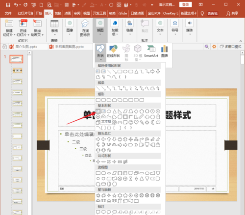
Task: Switch to the 金山PDF tab
Action: [x=154, y=13]
